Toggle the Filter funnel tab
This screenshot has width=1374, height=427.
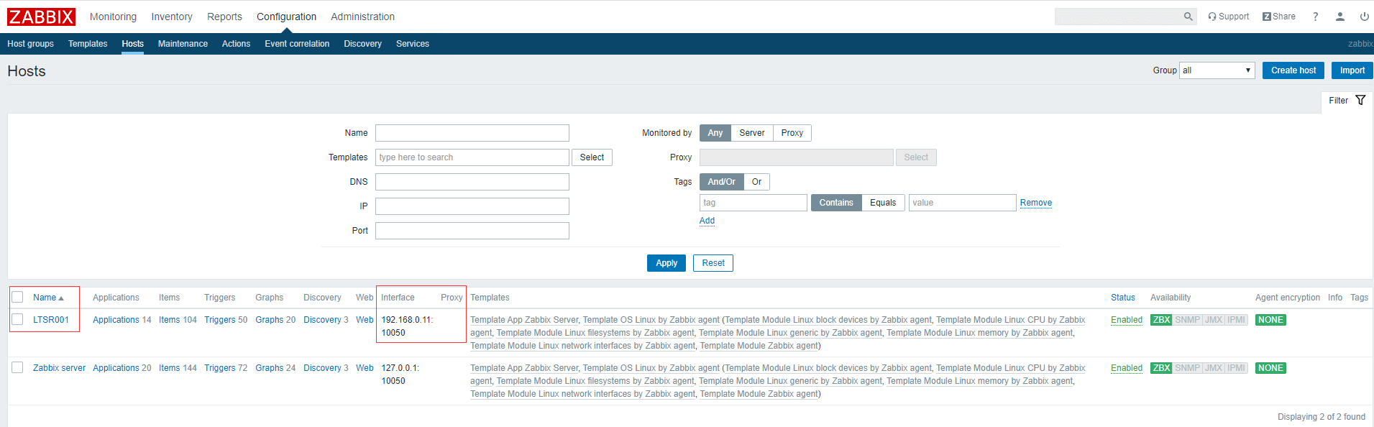click(1347, 101)
